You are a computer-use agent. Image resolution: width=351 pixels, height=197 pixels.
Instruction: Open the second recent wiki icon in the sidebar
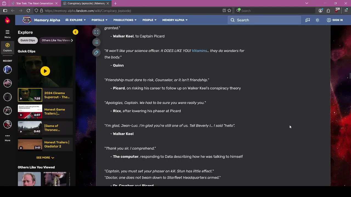click(7, 83)
